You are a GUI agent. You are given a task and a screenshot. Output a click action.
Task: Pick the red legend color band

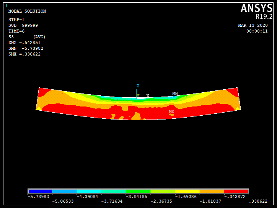(236, 191)
